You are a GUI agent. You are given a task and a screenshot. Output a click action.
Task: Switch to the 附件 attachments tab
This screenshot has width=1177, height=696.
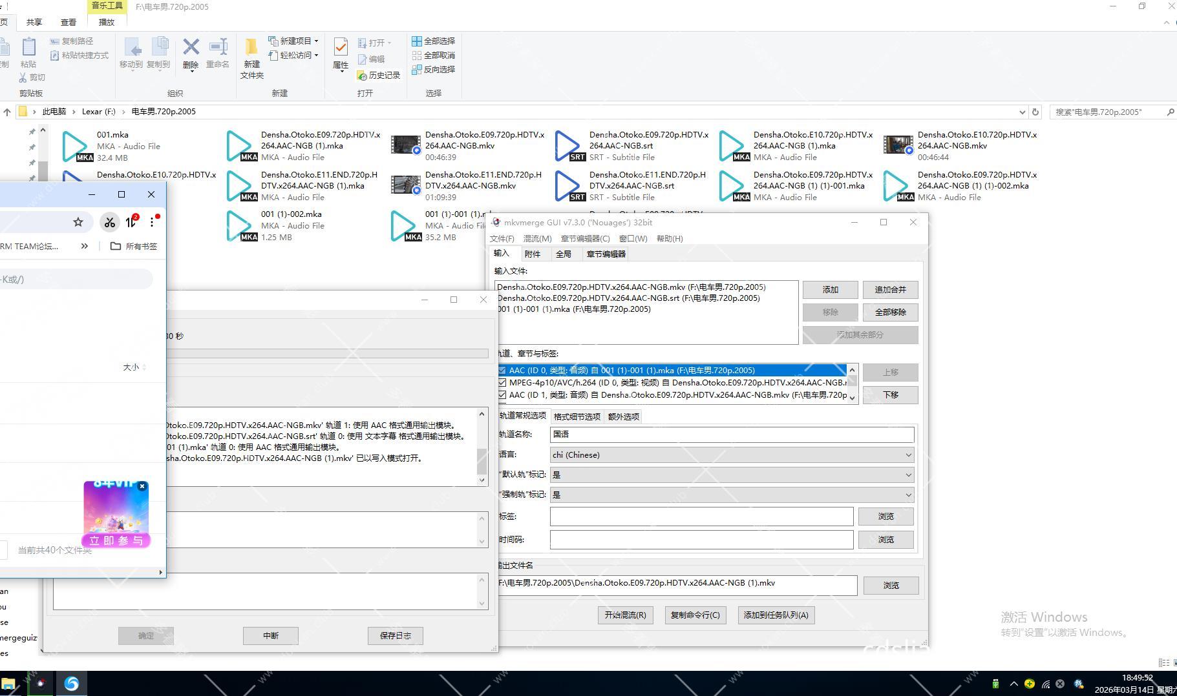coord(533,254)
